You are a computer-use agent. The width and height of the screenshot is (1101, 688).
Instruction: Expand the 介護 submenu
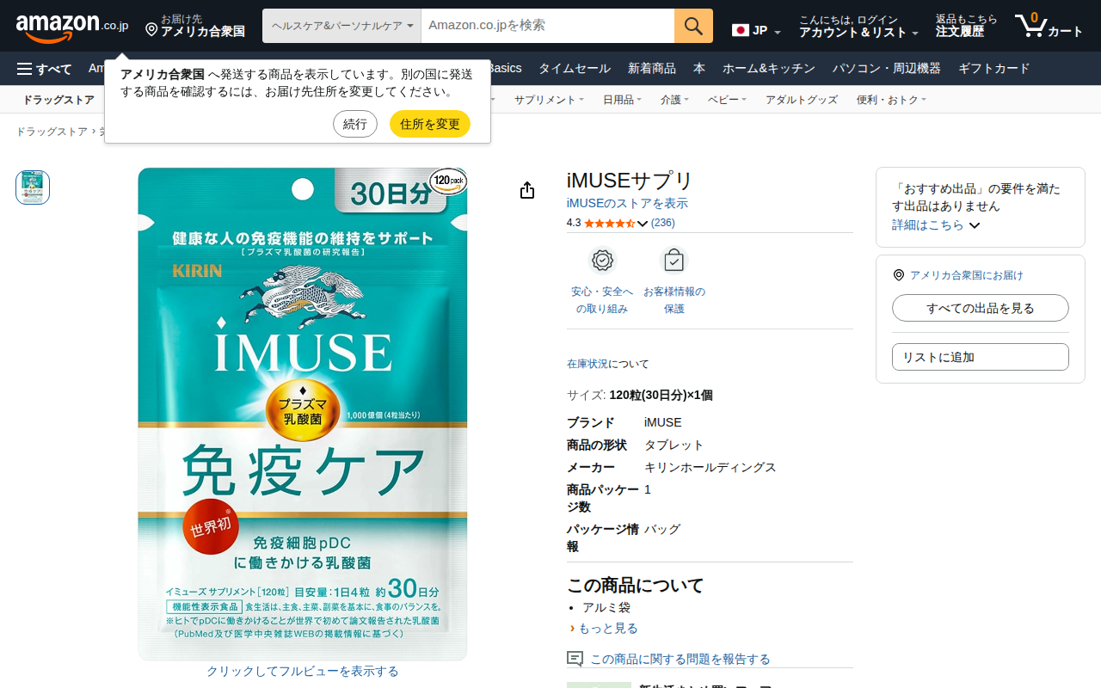(674, 100)
